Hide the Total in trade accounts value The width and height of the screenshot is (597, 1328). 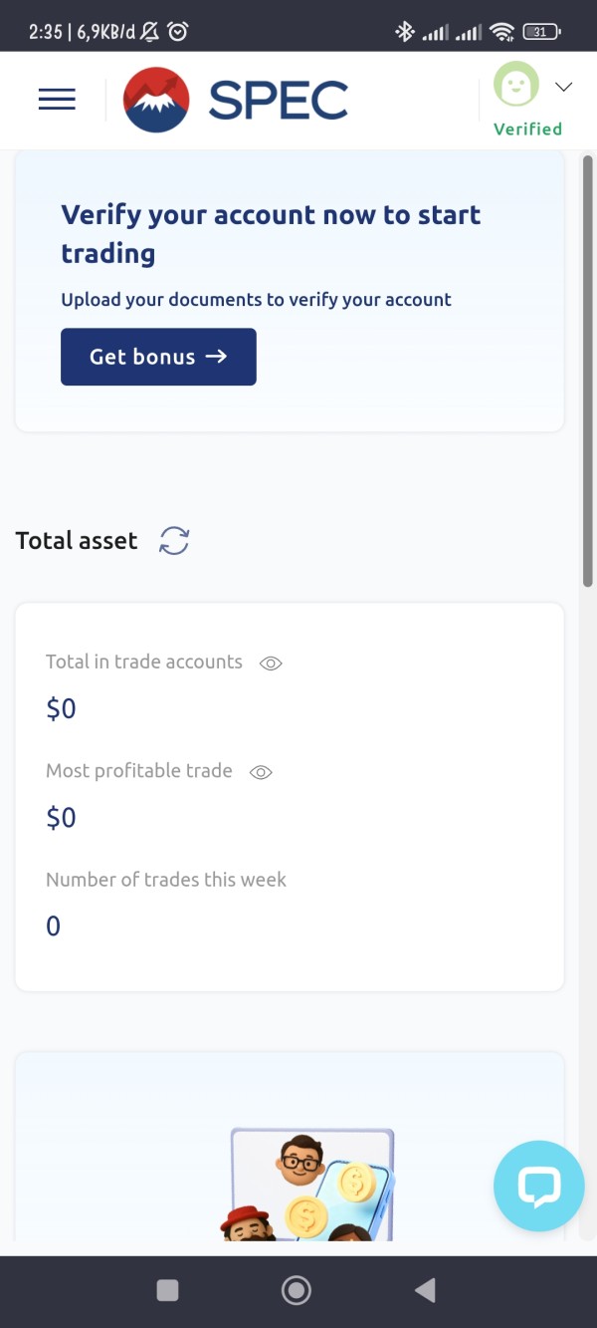click(x=271, y=664)
